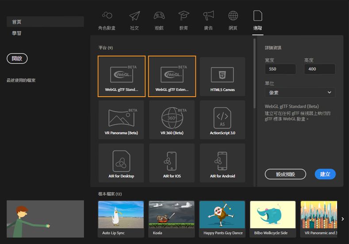This screenshot has width=349, height=244.
Task: Click the character animation preview thumbnail
Action: click(x=45, y=219)
